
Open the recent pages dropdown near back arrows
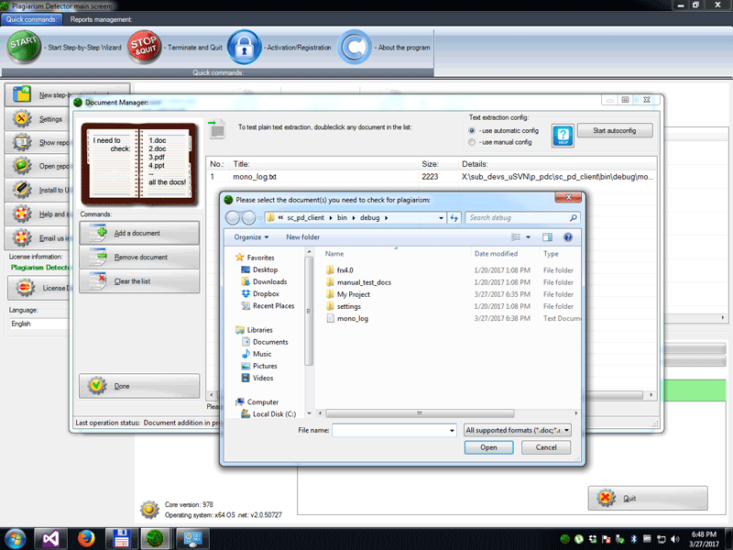point(260,218)
